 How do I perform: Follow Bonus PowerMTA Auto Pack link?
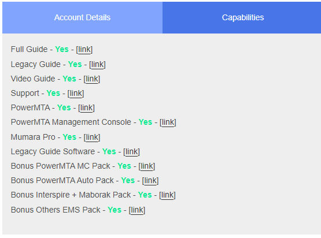[x=150, y=181]
